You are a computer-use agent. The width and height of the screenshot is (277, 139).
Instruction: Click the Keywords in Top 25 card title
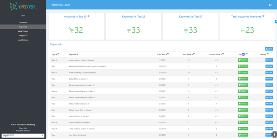133,17
